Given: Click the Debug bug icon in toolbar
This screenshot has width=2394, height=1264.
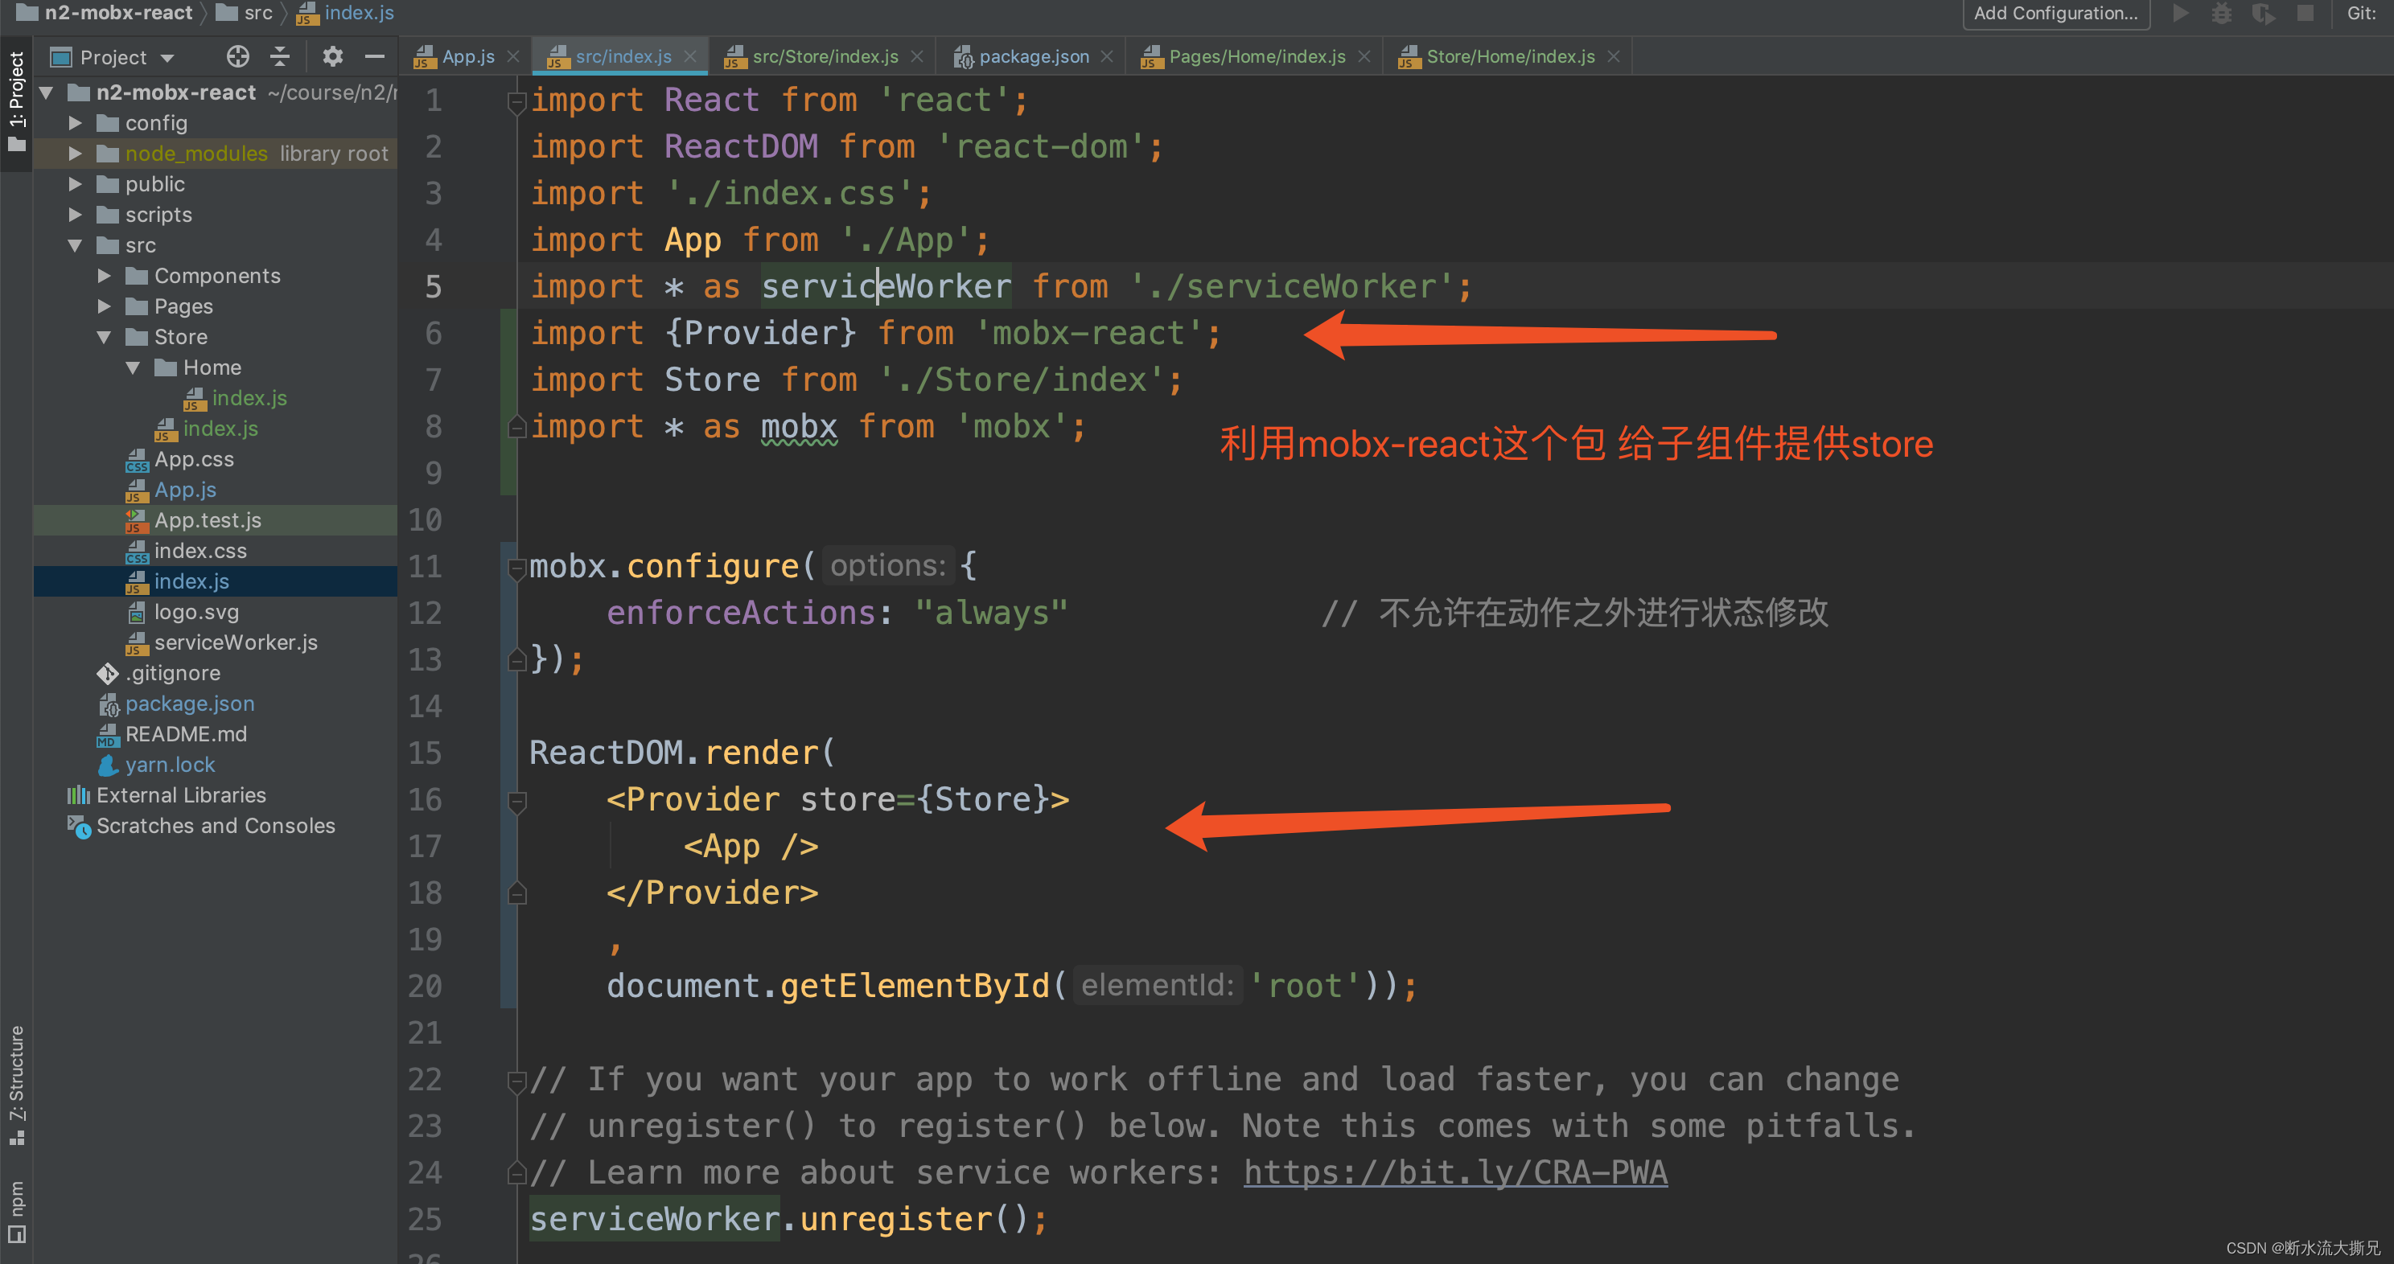Looking at the screenshot, I should click(x=2221, y=13).
